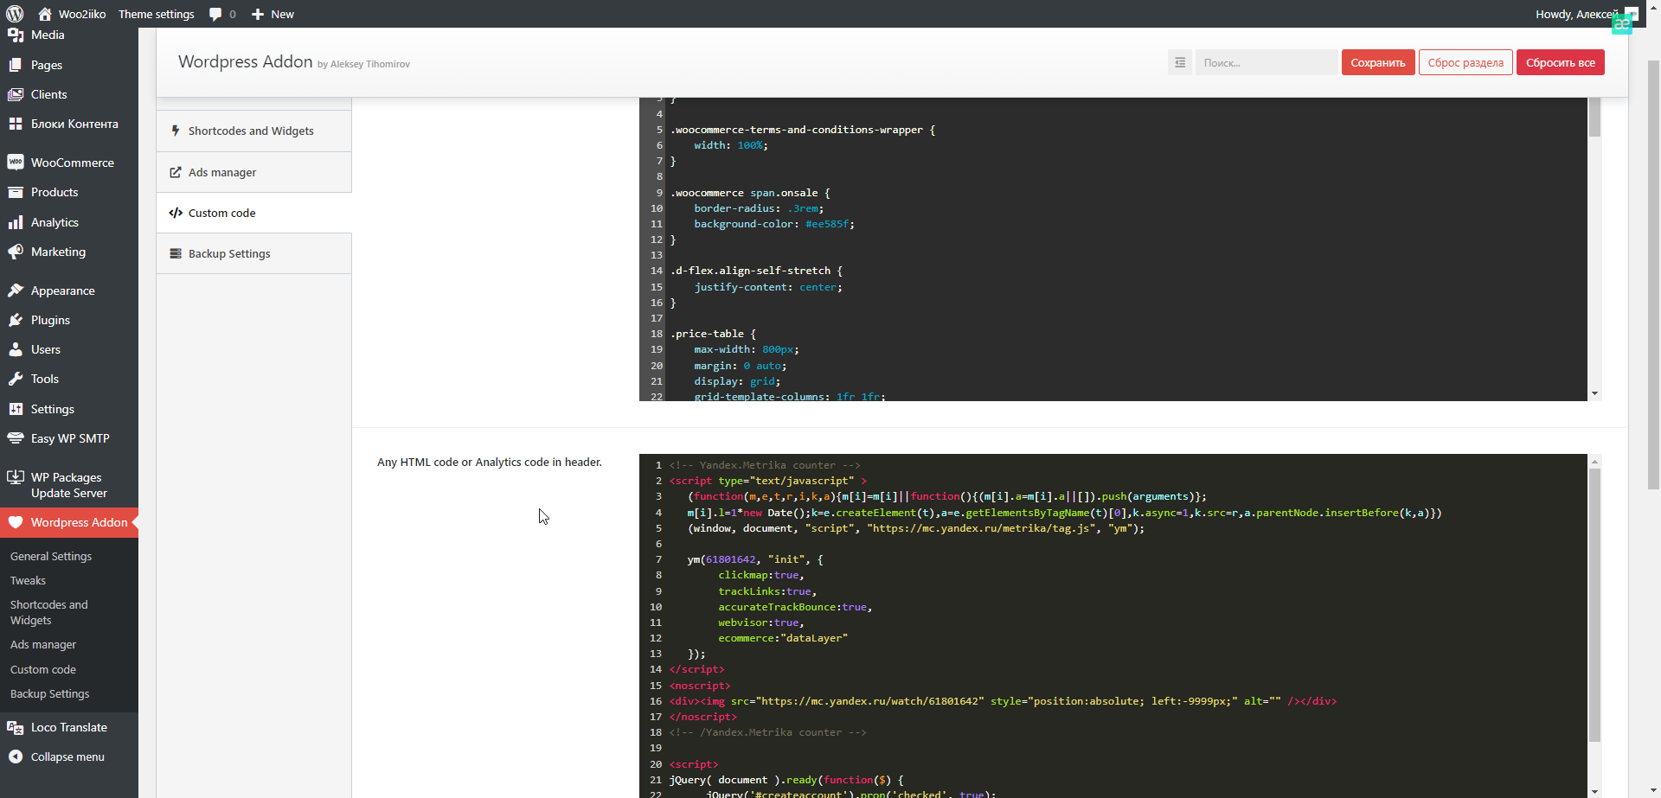Click the justify-content: center line
Viewport: 1661px width, 798px height.
coord(767,287)
